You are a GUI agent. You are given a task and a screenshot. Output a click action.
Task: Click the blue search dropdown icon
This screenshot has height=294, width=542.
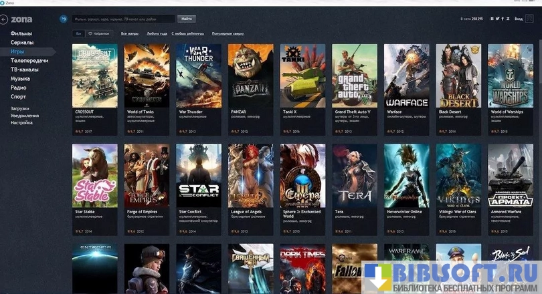pyautogui.click(x=64, y=19)
